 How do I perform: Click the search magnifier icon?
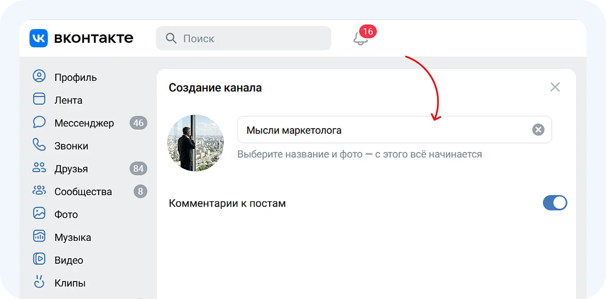(x=171, y=38)
